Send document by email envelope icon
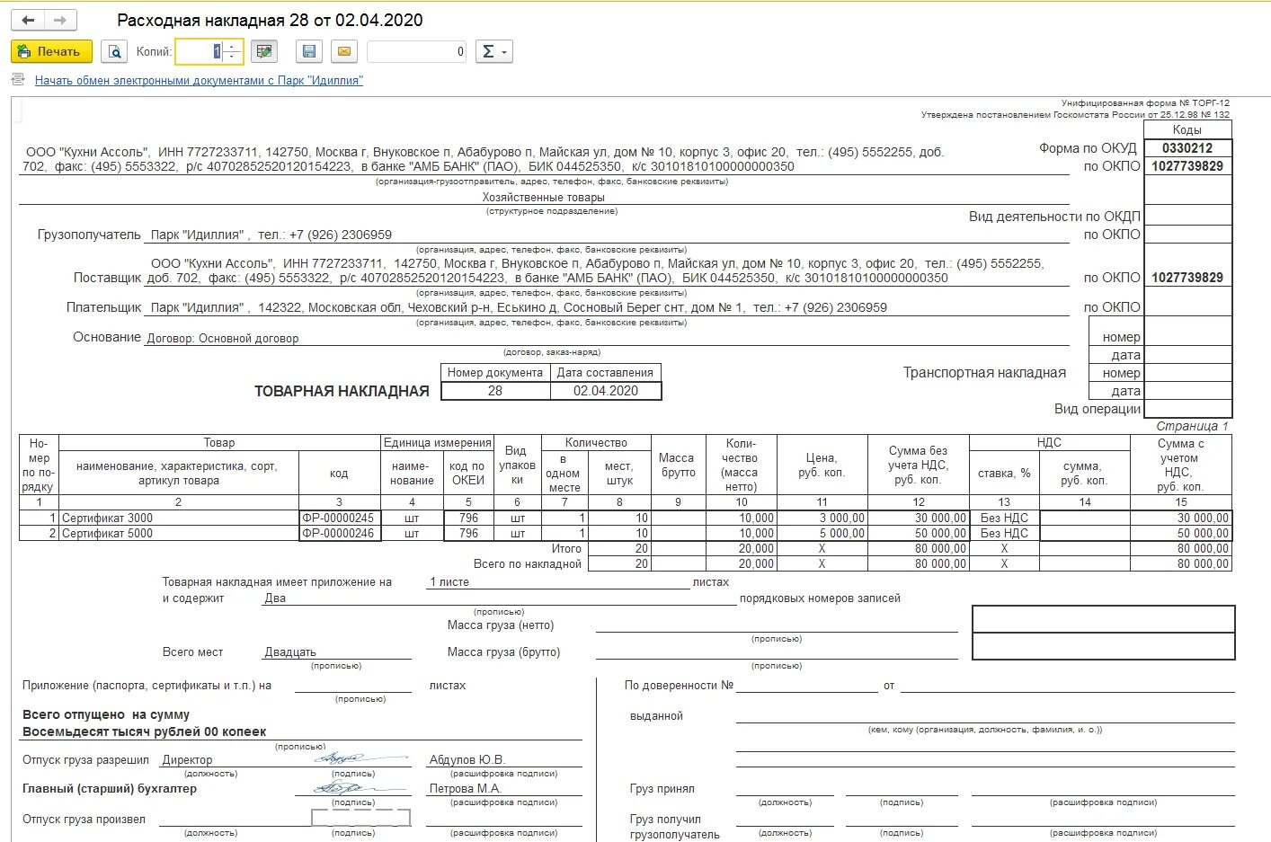The width and height of the screenshot is (1271, 842). [344, 52]
